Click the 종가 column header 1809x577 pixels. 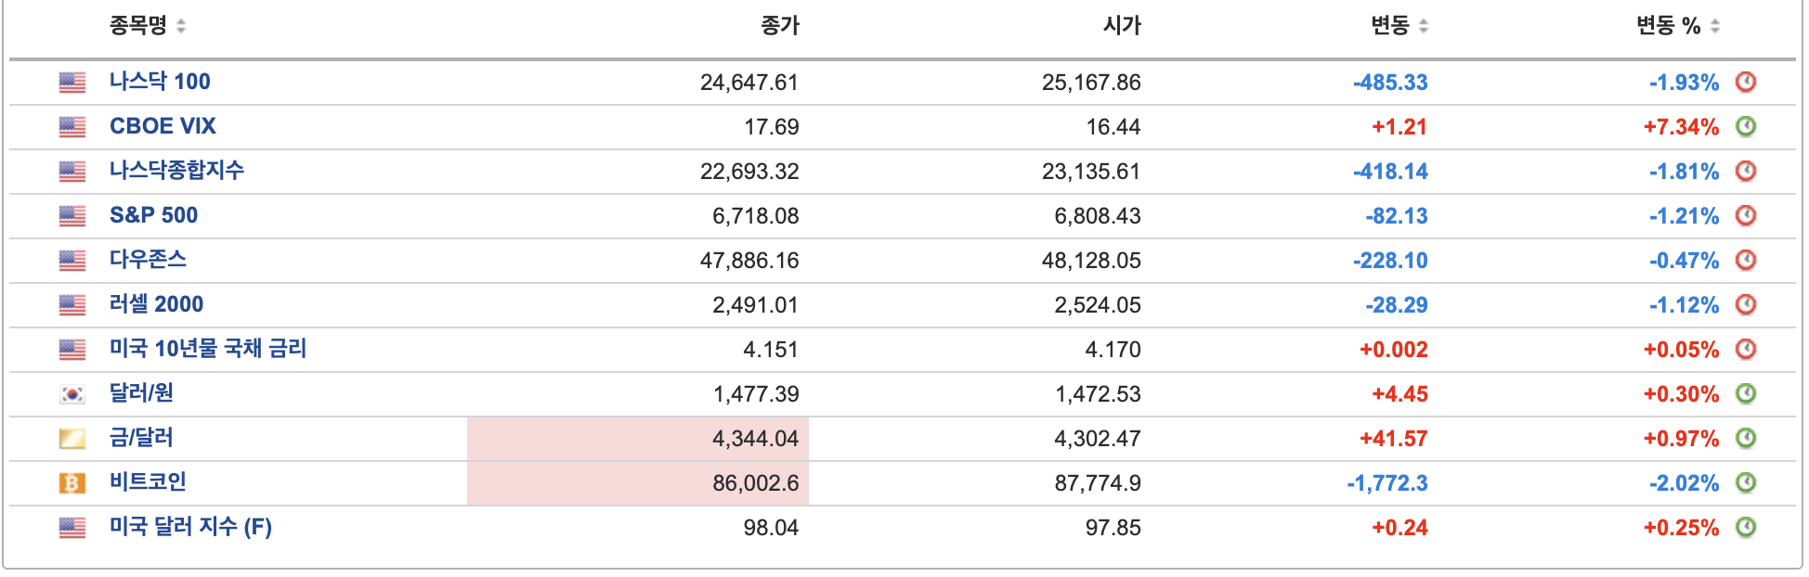pos(780,26)
